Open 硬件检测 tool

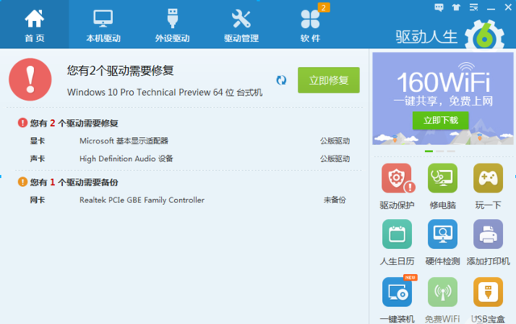443,243
